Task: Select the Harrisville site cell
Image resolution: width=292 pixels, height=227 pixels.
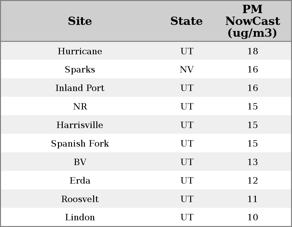Action: [x=80, y=125]
